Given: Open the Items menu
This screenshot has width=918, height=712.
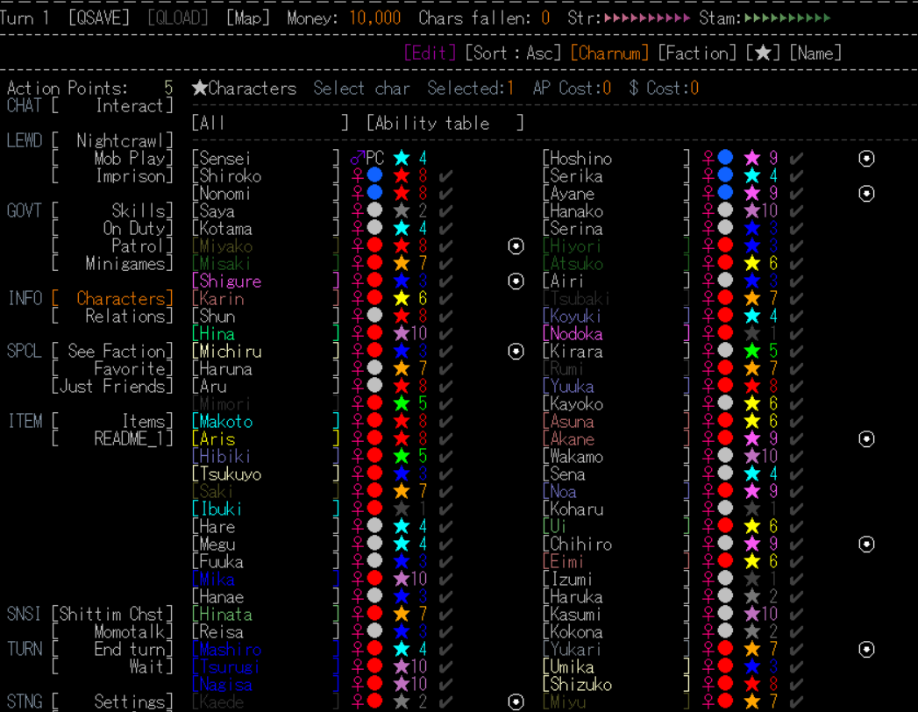Looking at the screenshot, I should [112, 421].
